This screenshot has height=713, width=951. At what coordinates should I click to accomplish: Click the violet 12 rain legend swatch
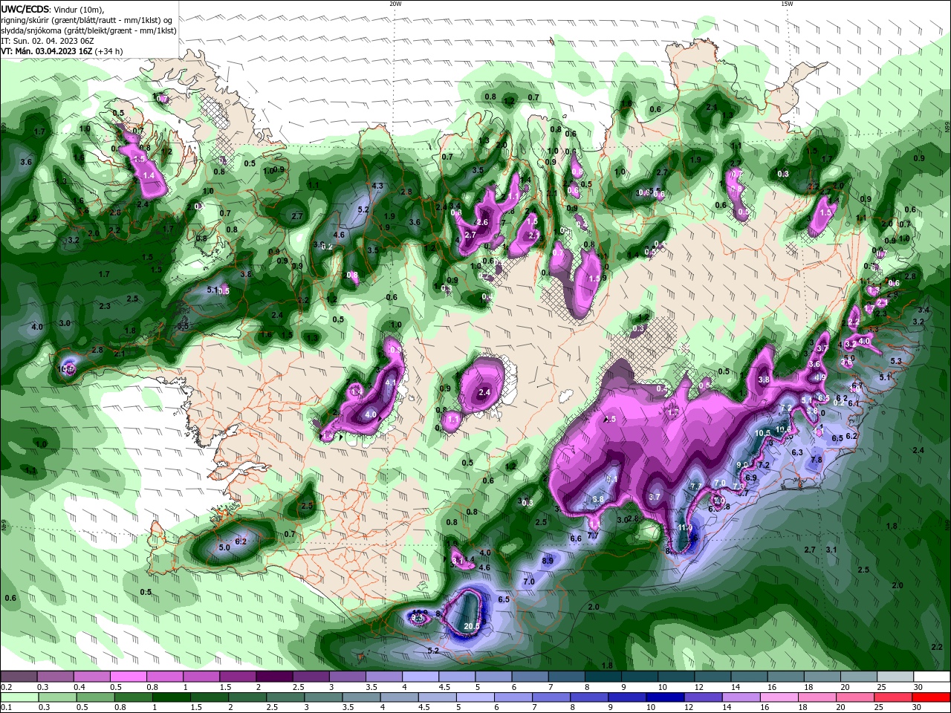pos(703,697)
